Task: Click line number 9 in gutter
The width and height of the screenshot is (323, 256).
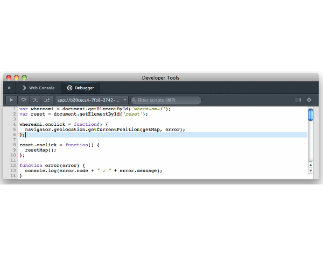Action: 13,151
